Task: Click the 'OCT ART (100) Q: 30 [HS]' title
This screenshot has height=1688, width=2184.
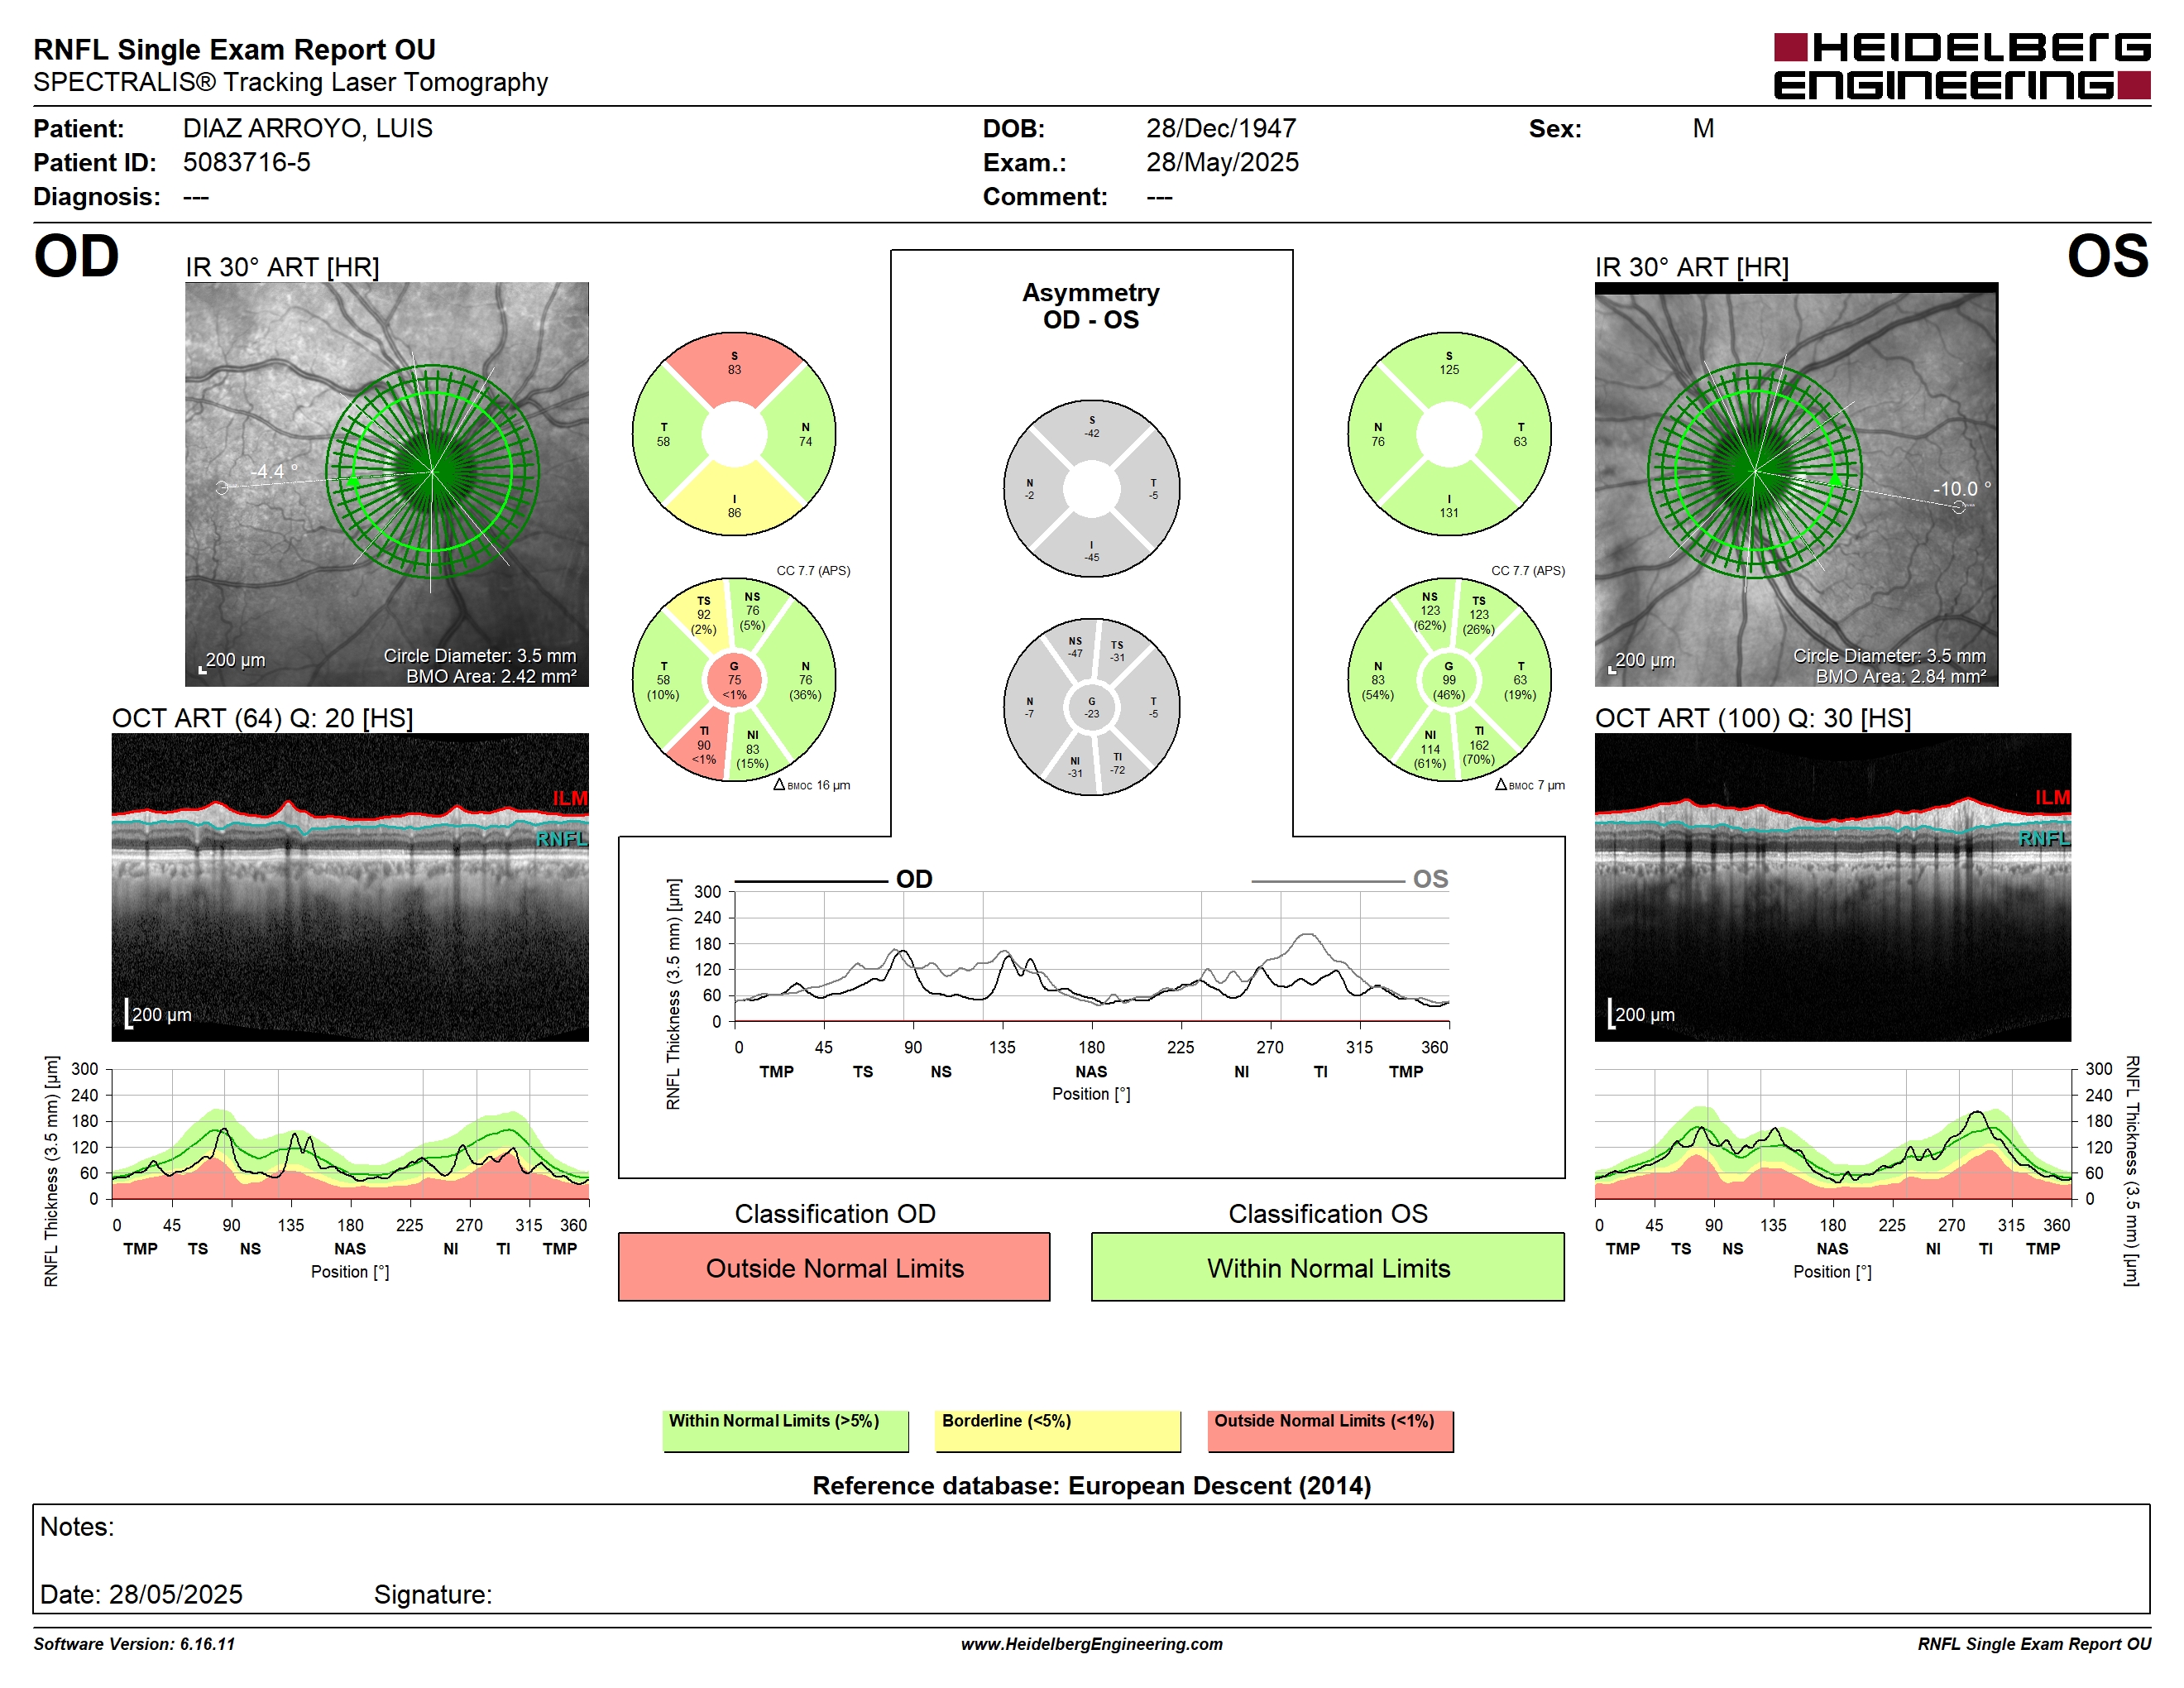Action: [x=1753, y=718]
